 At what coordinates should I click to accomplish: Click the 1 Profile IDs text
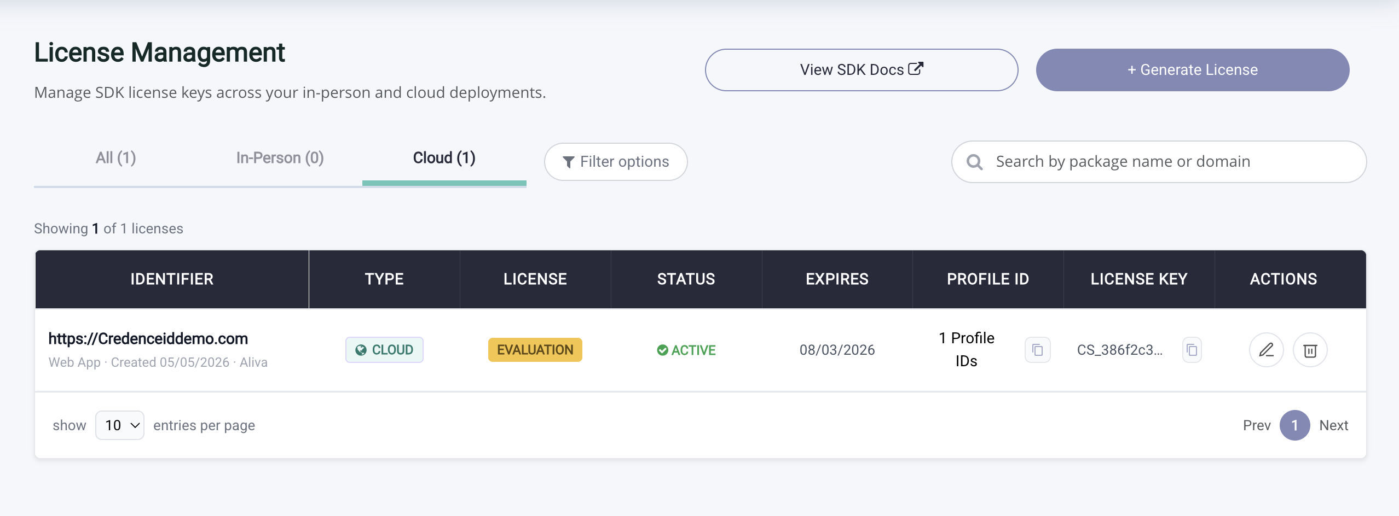click(967, 349)
